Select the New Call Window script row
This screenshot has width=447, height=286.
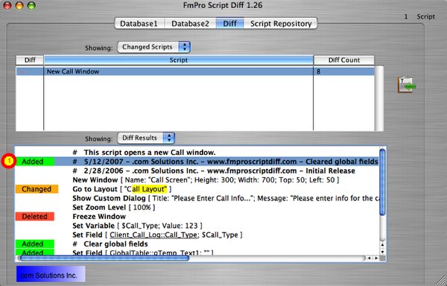tap(195, 71)
